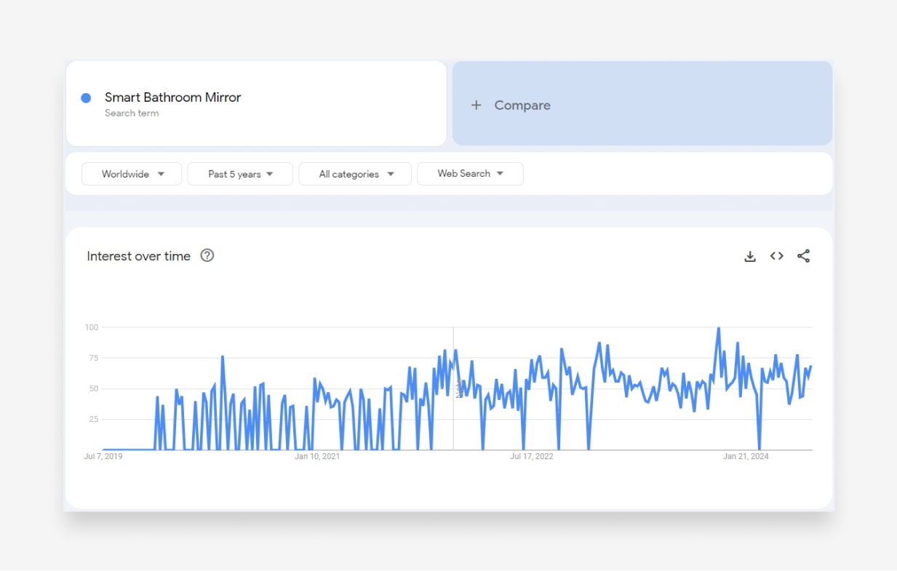
Task: Open the Worldwide region dropdown
Action: pyautogui.click(x=132, y=174)
